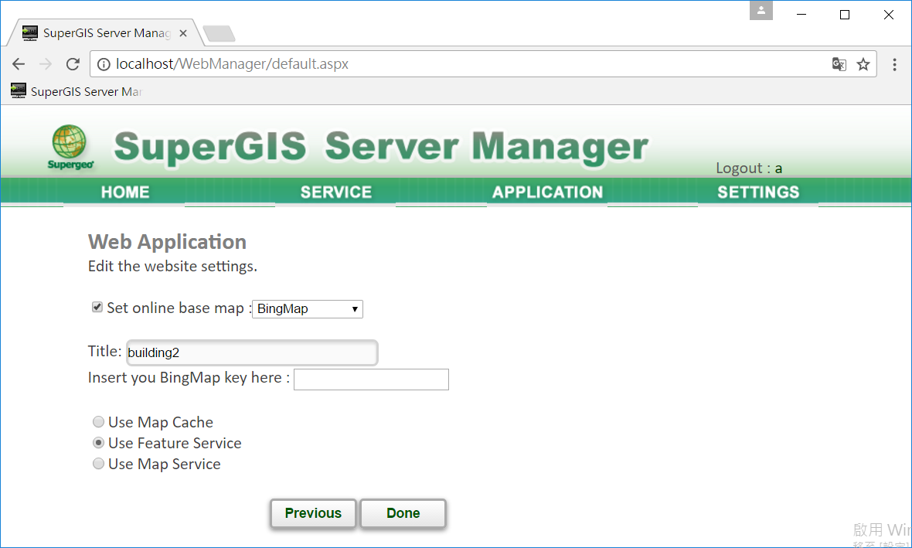Open the BingMap base map dropdown

coord(307,309)
